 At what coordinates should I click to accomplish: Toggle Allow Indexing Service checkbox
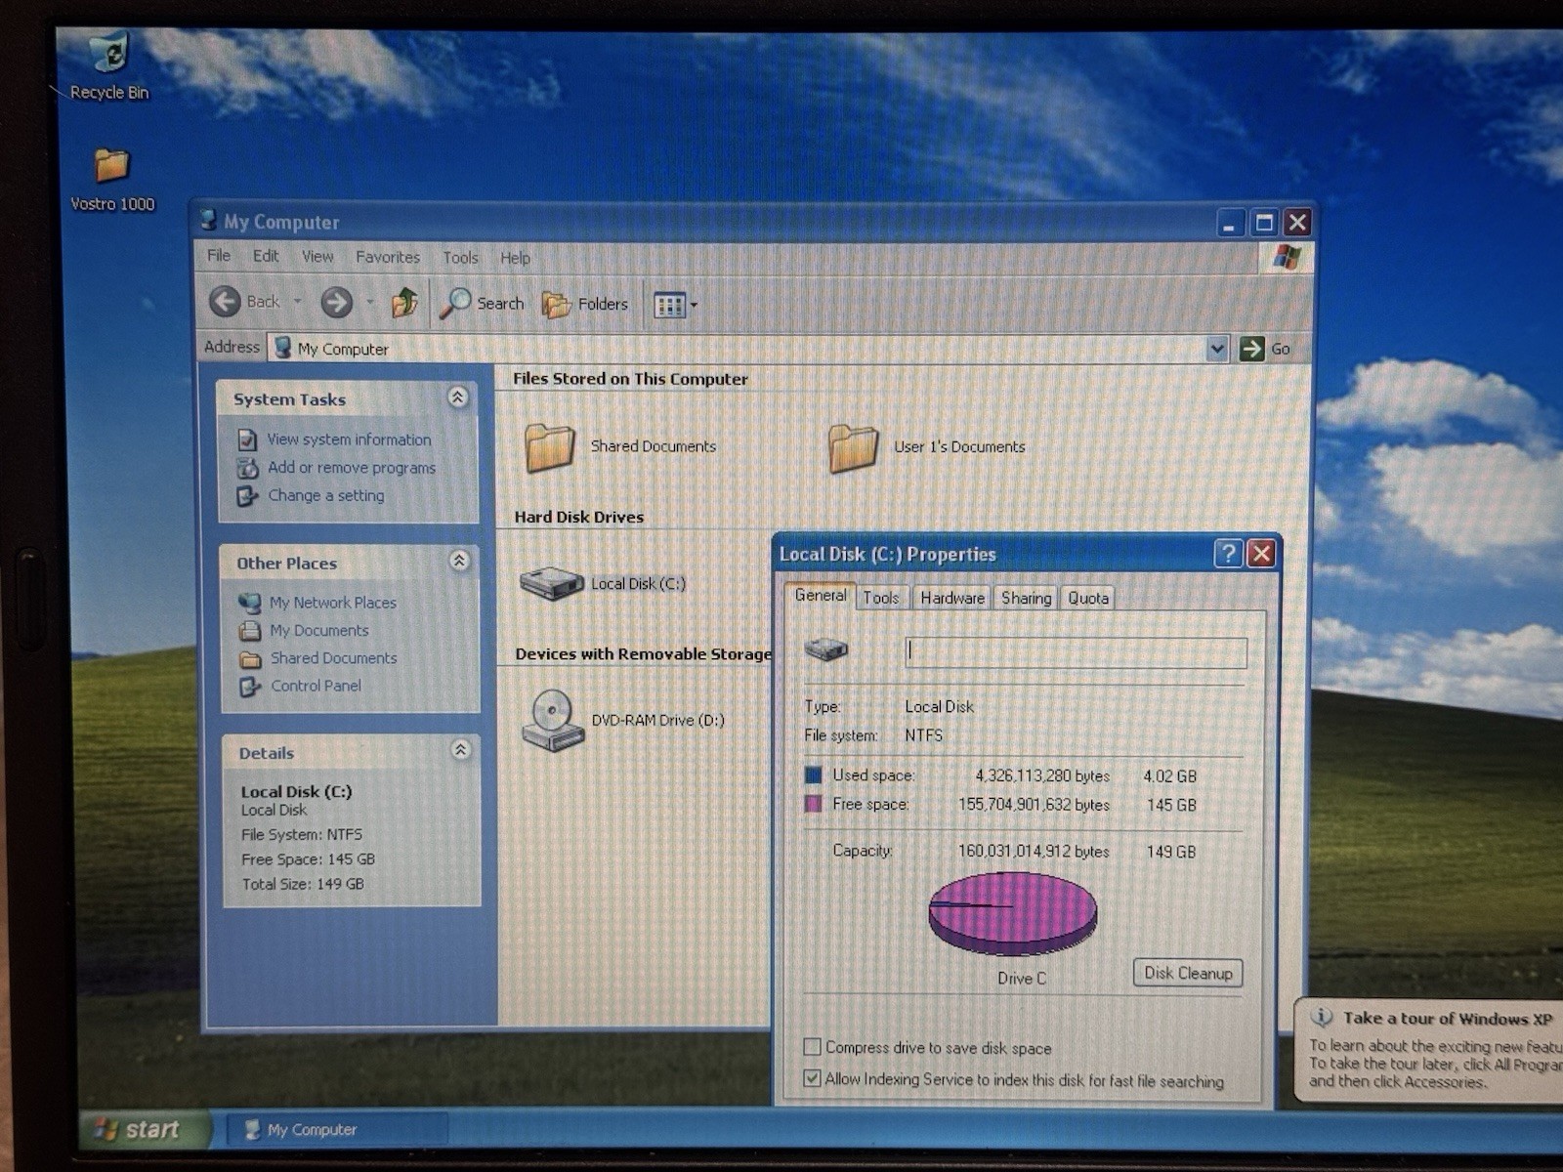click(x=812, y=1078)
